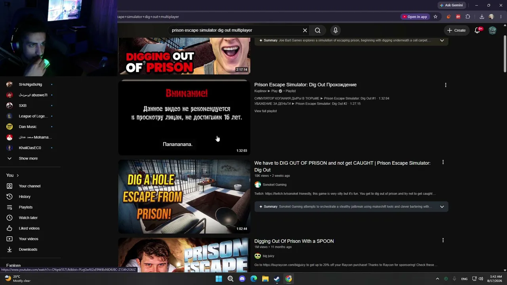Open the Dig Out #1 playlist entry
The image size is (507, 285).
322,99
